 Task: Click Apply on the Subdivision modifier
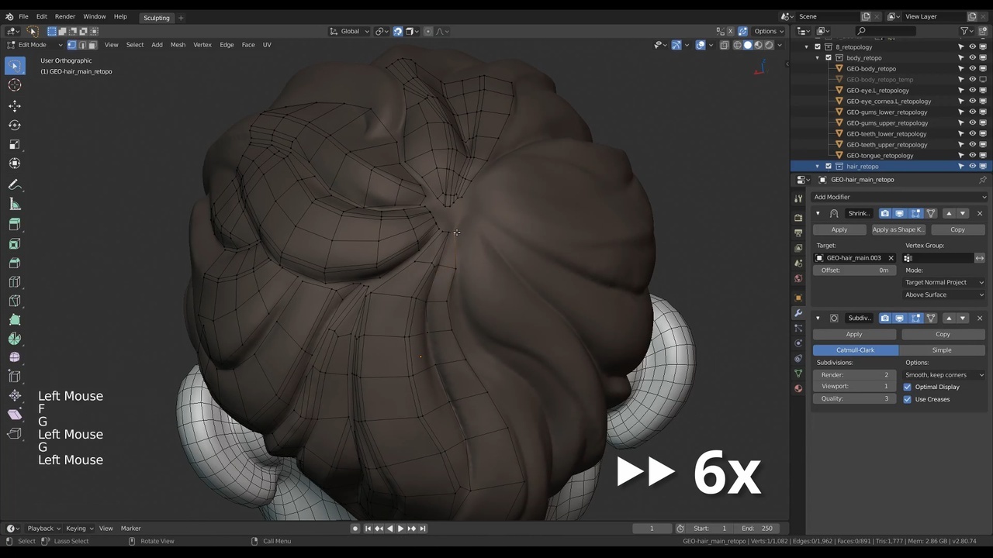tap(853, 334)
